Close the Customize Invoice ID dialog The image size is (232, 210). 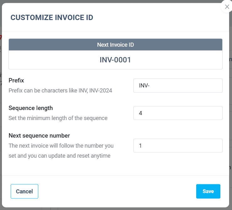pyautogui.click(x=227, y=7)
